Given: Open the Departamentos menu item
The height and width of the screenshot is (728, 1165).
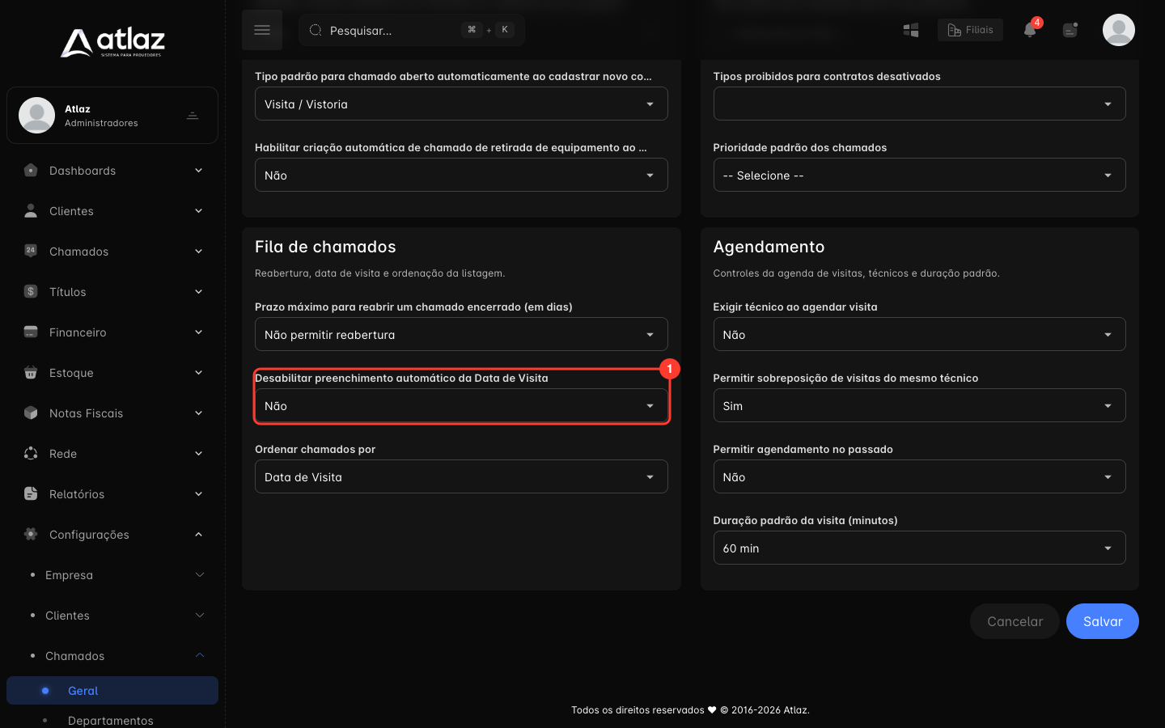Looking at the screenshot, I should point(112,720).
